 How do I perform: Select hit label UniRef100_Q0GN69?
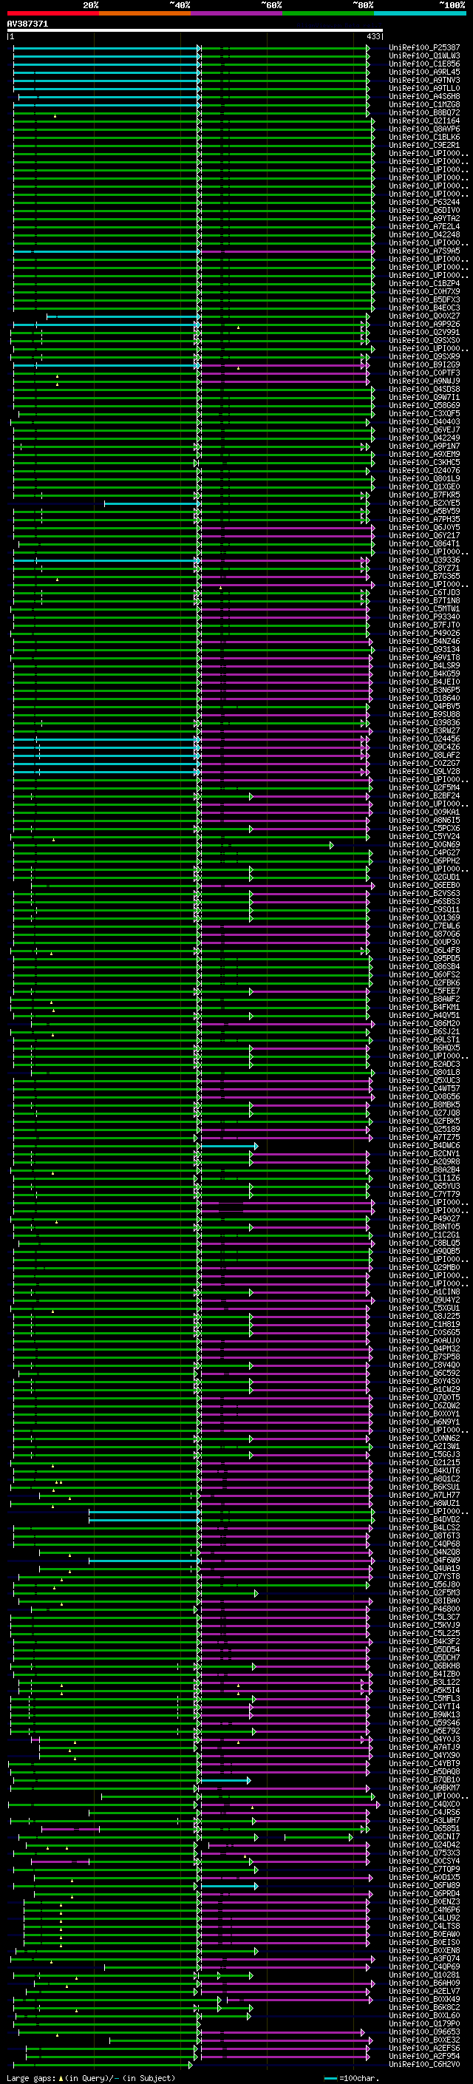tap(424, 844)
